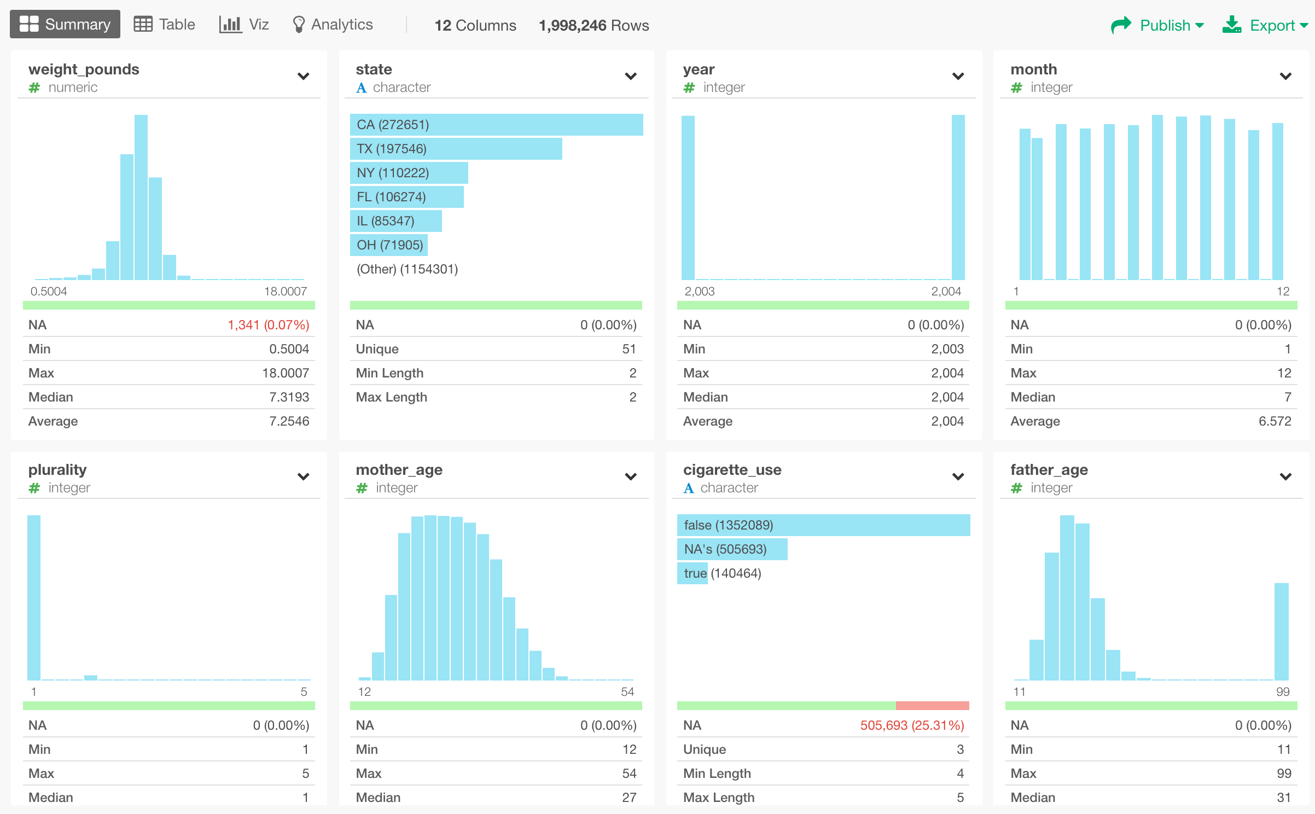Click the false bar in cigarette_use
Image resolution: width=1315 pixels, height=814 pixels.
click(x=823, y=525)
